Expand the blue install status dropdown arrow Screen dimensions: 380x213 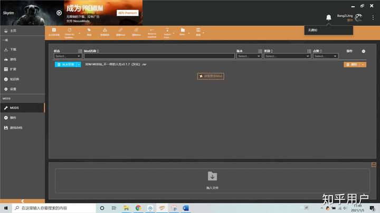pyautogui.click(x=79, y=65)
